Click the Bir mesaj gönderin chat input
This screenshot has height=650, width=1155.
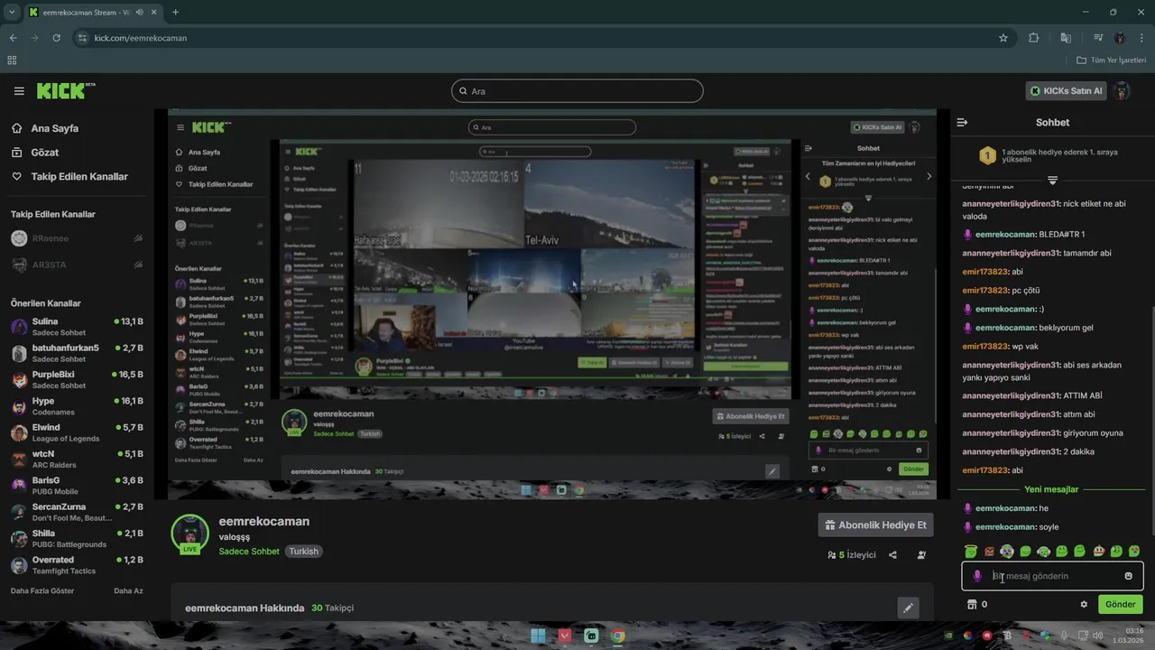click(x=1052, y=576)
